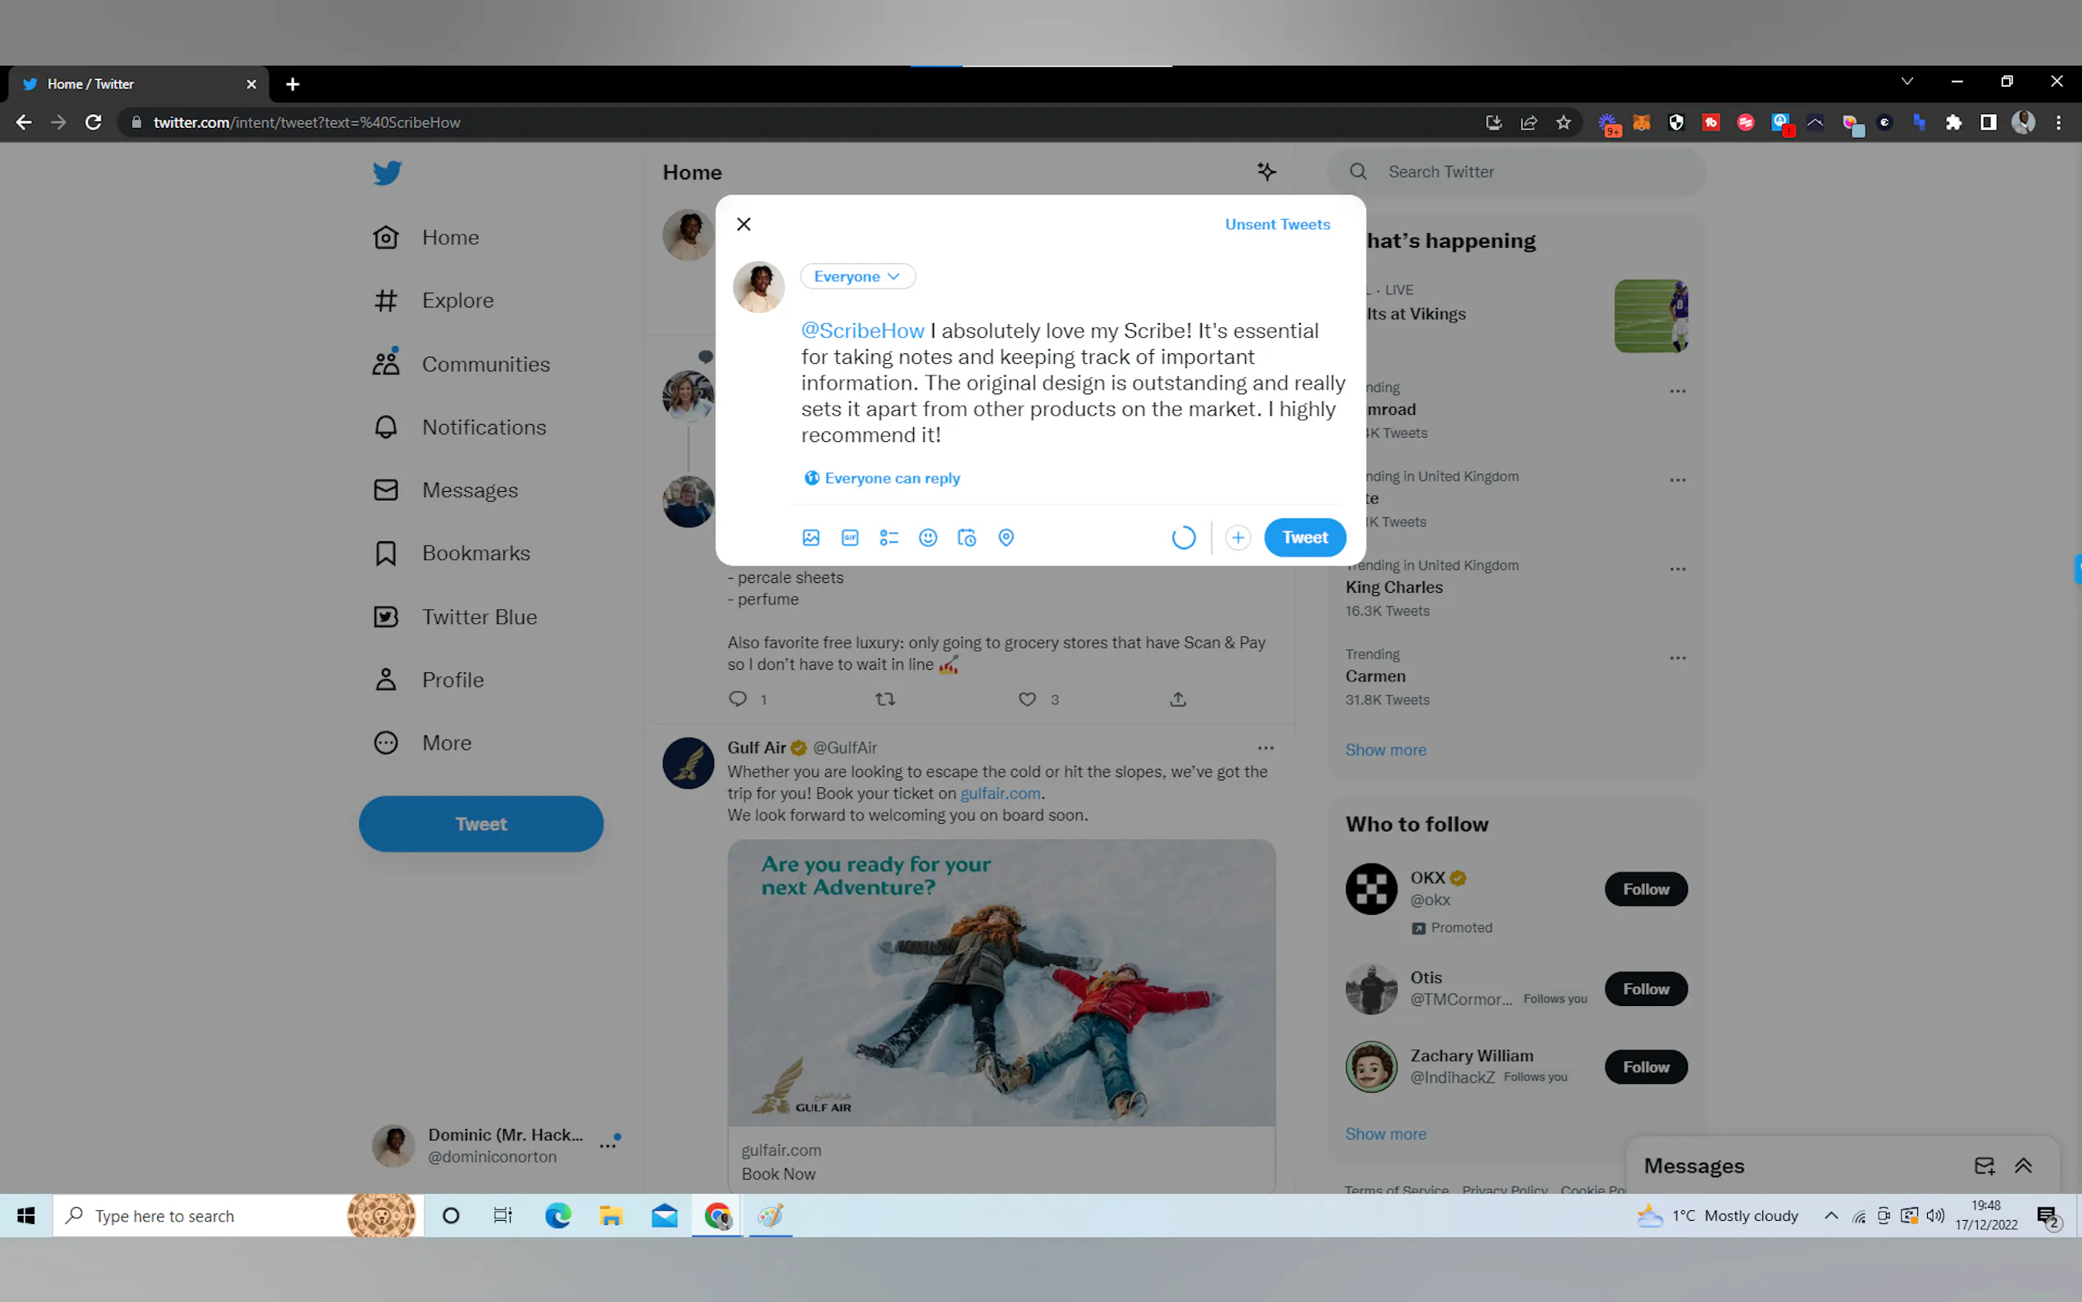Open the emoji picker in composer
Image resolution: width=2082 pixels, height=1302 pixels.
click(x=928, y=537)
